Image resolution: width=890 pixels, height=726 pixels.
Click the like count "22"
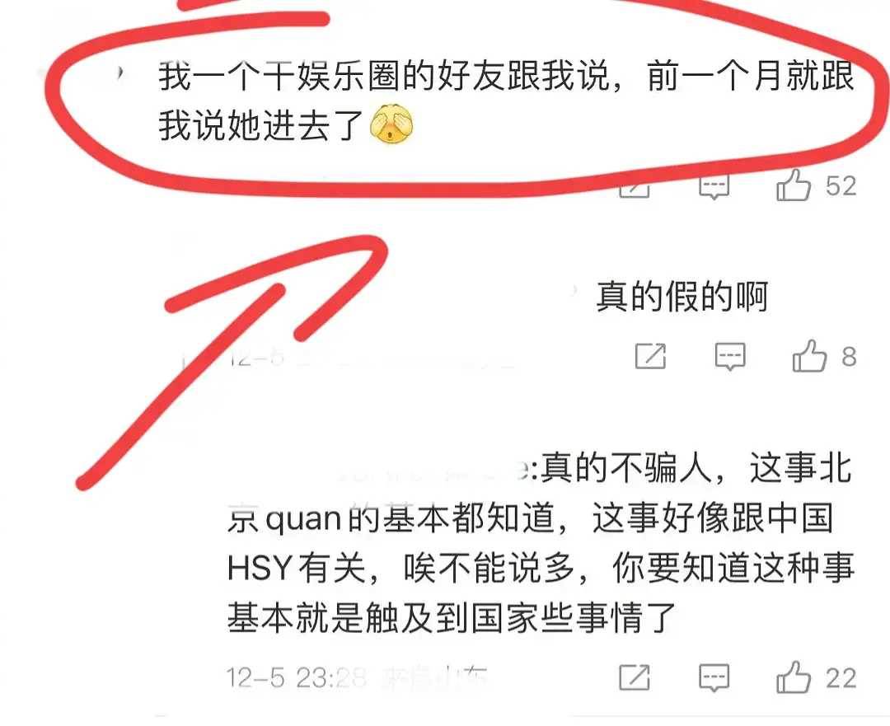[841, 677]
